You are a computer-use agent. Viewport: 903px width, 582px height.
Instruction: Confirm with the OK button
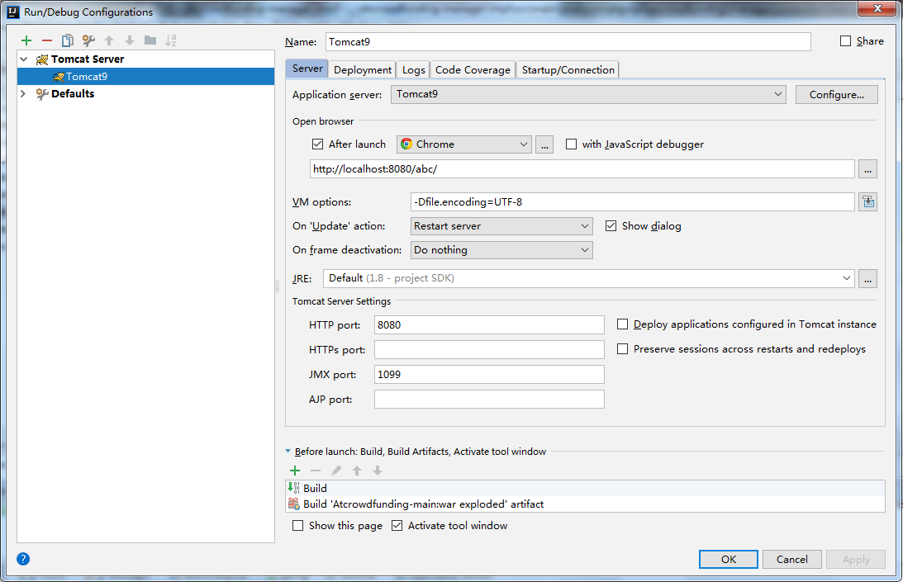click(x=729, y=559)
